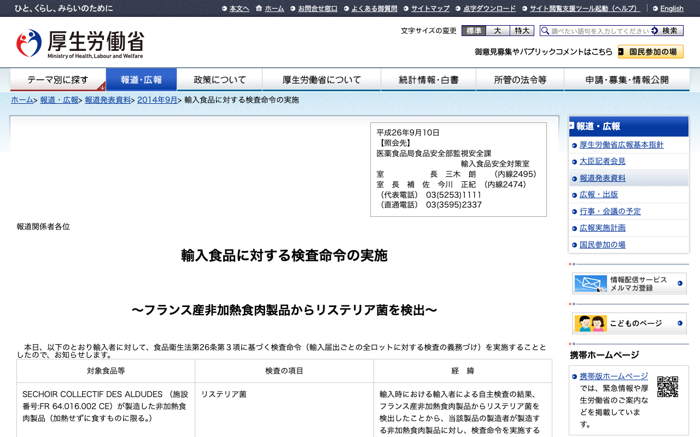Click the 情報配信サービス メルマガ登録 banner
Viewport: 700px width, 437px height.
tap(629, 284)
